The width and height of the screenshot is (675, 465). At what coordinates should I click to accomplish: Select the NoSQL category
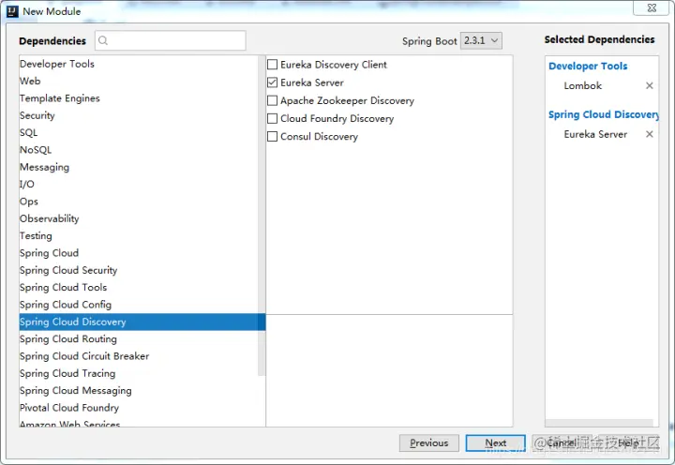139,150
